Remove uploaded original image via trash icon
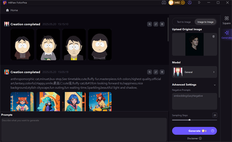 click(213, 37)
